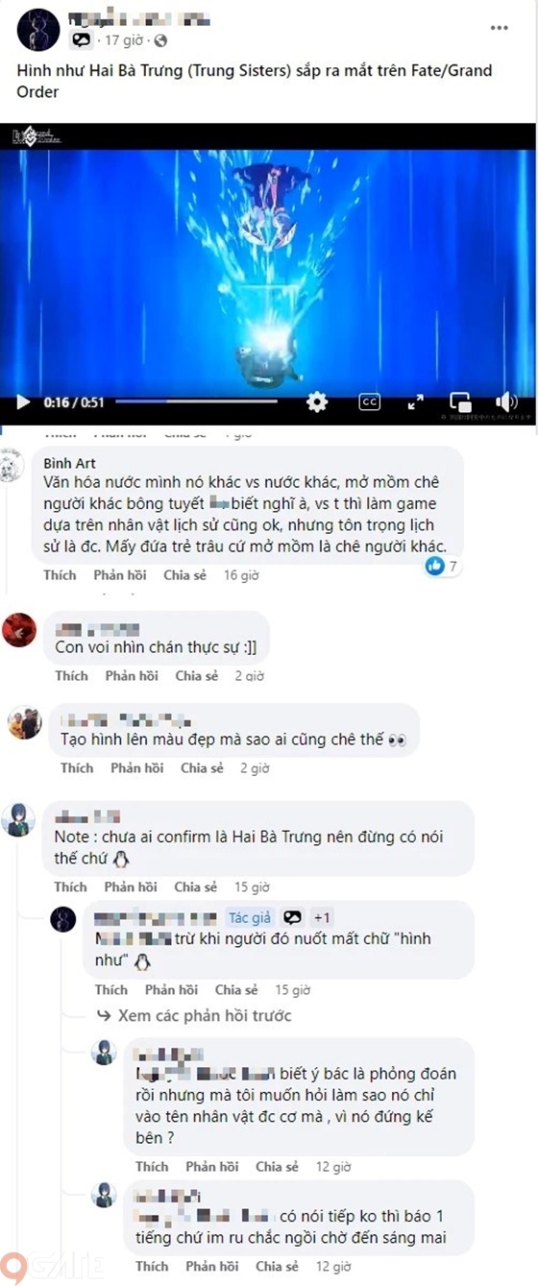Share the 'Note : chưa ai confirm' comment
Screen dimensions: 538x1286
196,887
